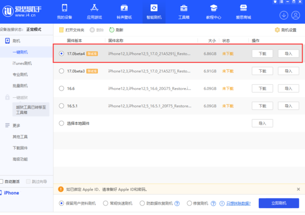The width and height of the screenshot is (305, 215).
Task: Select the 16.6 firmware radio button
Action: click(x=61, y=88)
